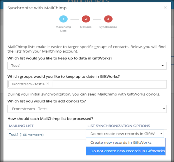
Task: Click the MAILING LIST column header
Action: coord(21,126)
